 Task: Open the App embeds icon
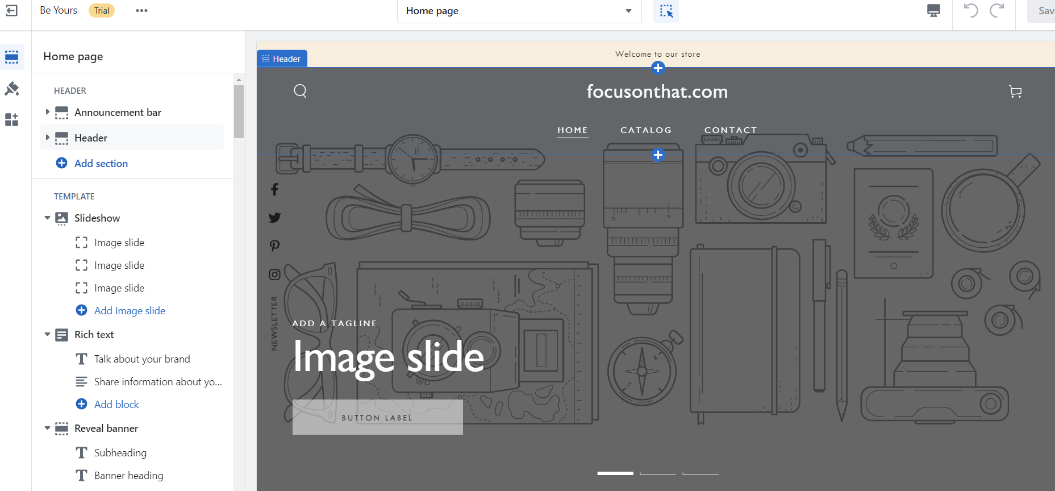click(x=12, y=119)
